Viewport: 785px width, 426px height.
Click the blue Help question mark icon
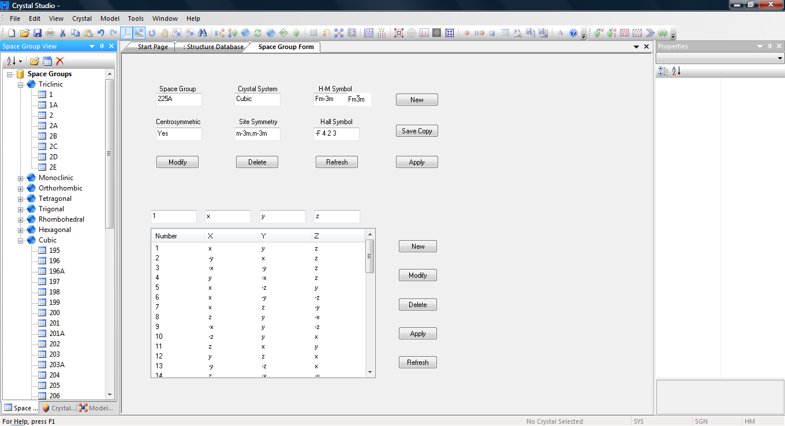click(573, 33)
